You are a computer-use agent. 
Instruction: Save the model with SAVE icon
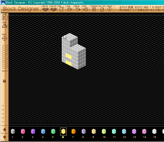[86, 9]
